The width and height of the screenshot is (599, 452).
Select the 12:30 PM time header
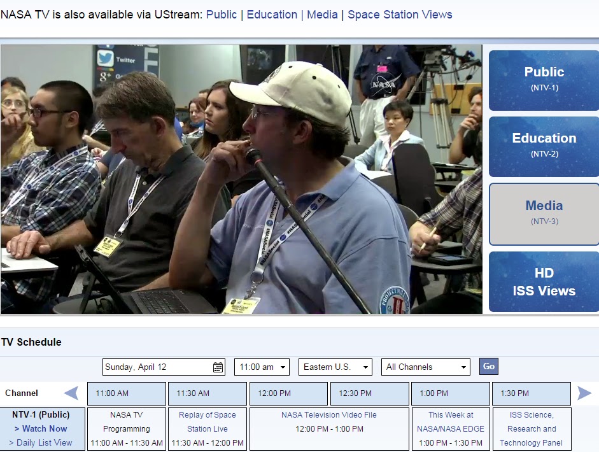pyautogui.click(x=369, y=393)
